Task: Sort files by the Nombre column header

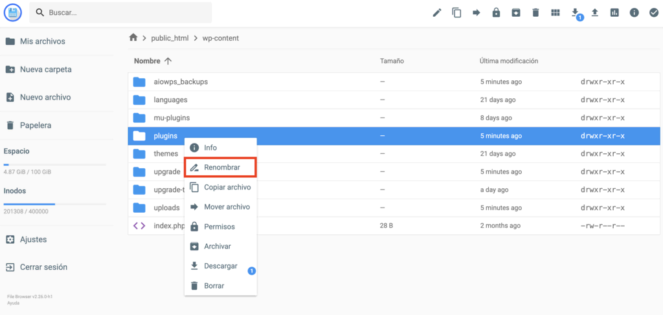Action: 147,61
